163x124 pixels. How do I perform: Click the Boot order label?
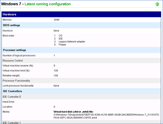pos(9,36)
